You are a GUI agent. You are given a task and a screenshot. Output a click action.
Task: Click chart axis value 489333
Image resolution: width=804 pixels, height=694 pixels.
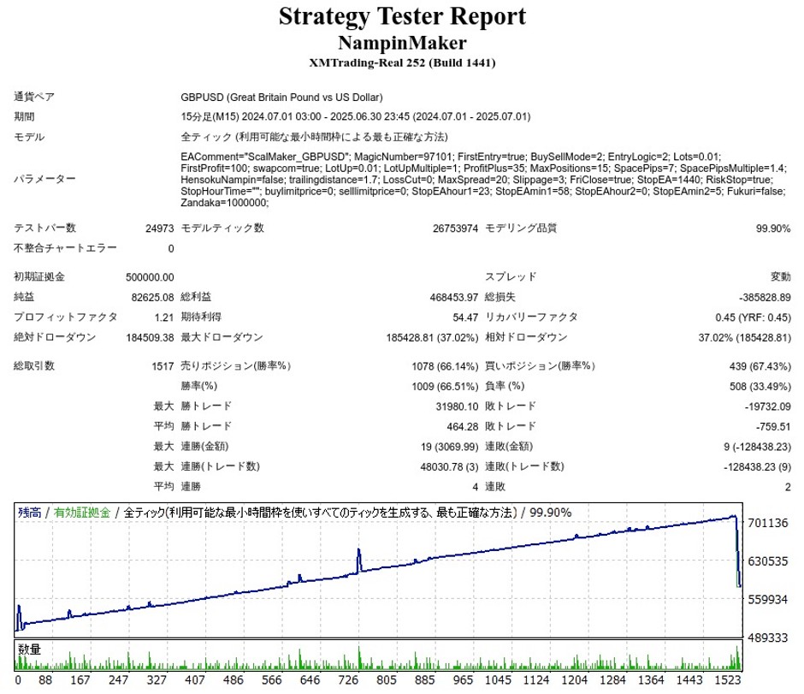767,637
